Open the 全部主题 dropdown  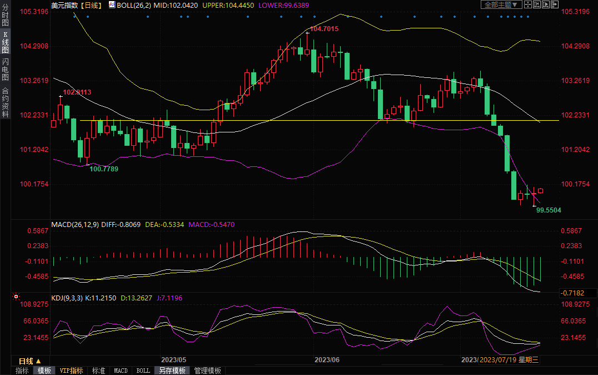[x=500, y=4]
